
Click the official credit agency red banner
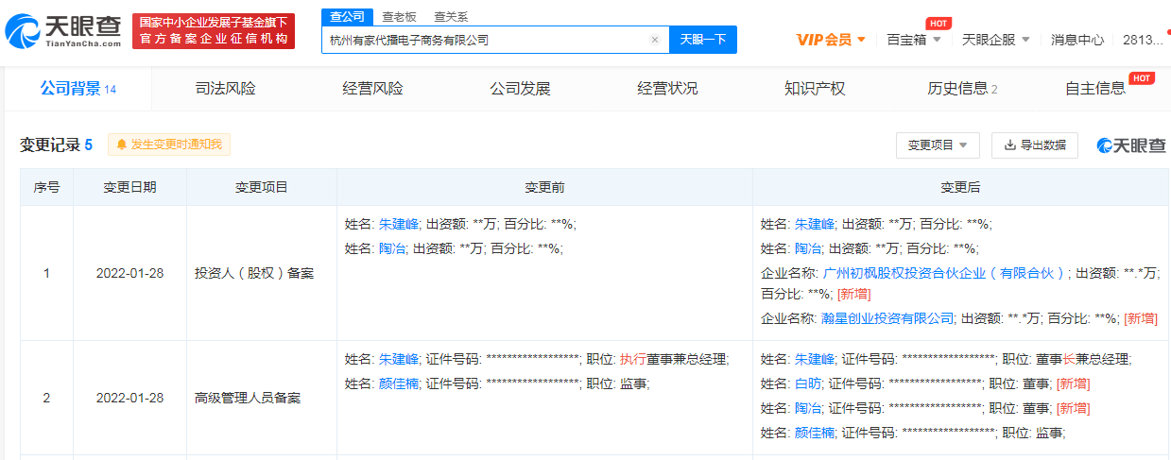pyautogui.click(x=213, y=31)
